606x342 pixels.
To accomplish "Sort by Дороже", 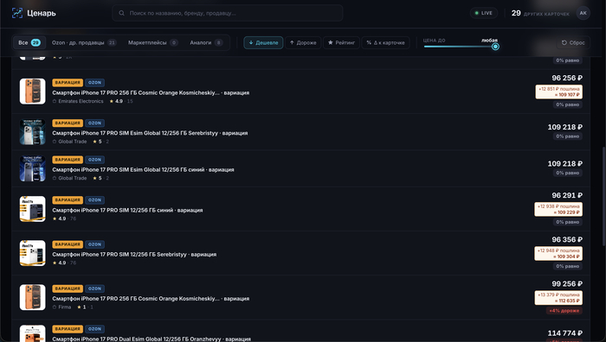I will (x=303, y=42).
